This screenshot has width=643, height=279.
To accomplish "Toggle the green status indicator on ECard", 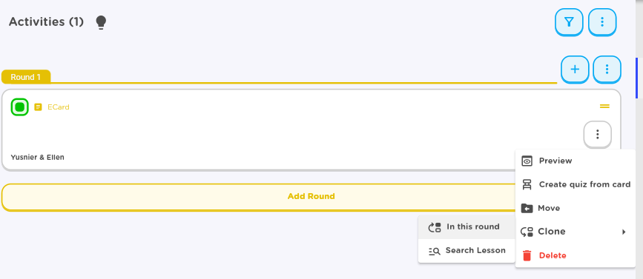I will point(20,107).
